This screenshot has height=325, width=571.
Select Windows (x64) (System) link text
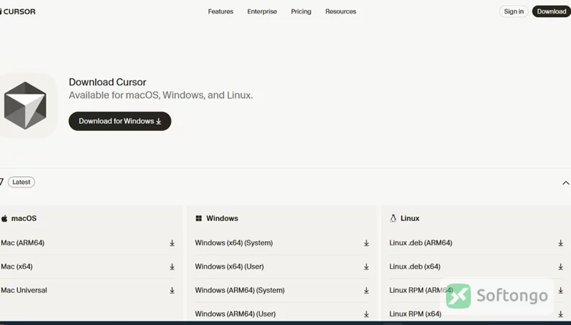(234, 243)
